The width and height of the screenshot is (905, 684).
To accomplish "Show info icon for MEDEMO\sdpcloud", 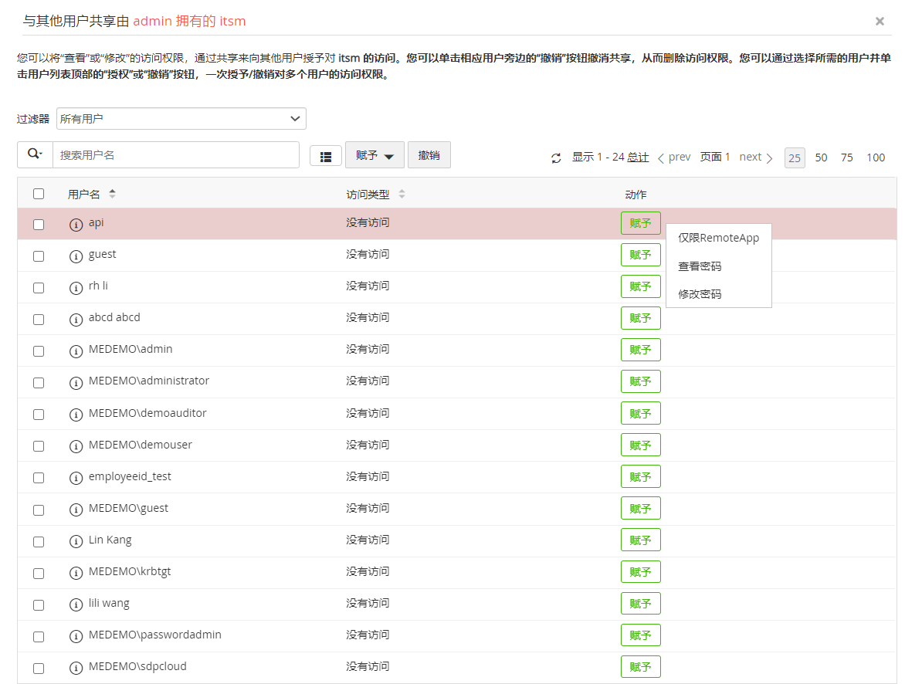I will [x=76, y=668].
